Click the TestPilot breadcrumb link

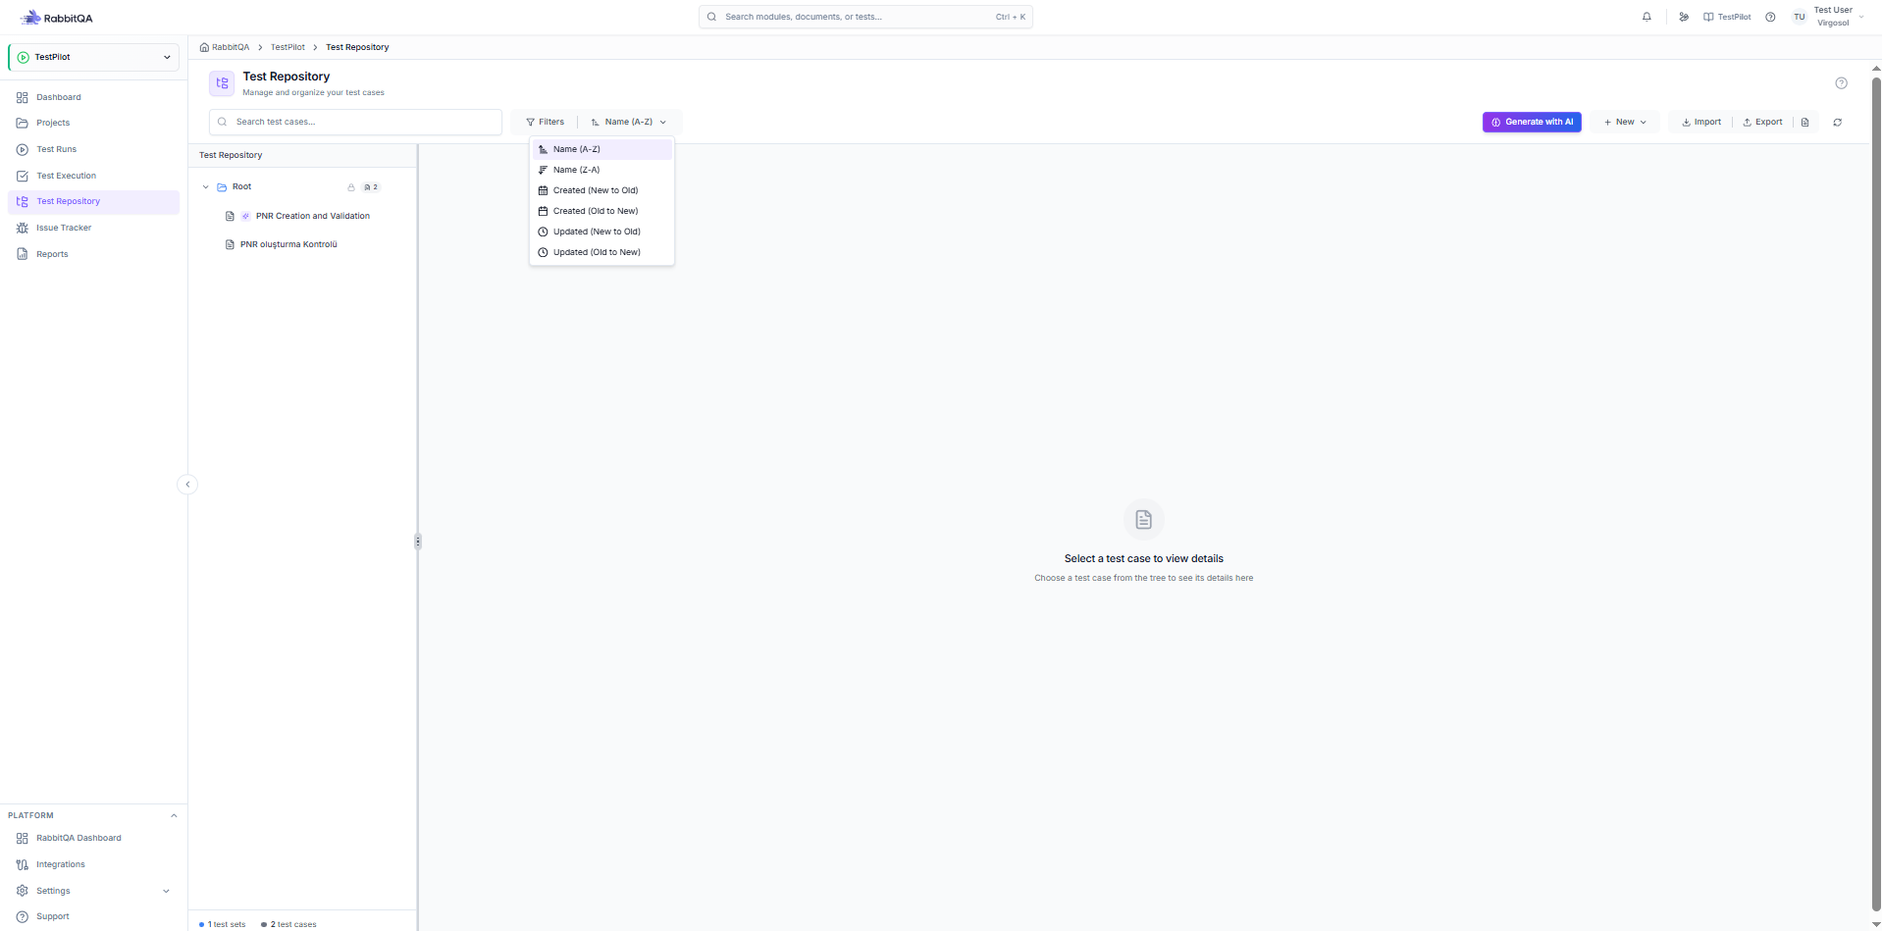[288, 47]
